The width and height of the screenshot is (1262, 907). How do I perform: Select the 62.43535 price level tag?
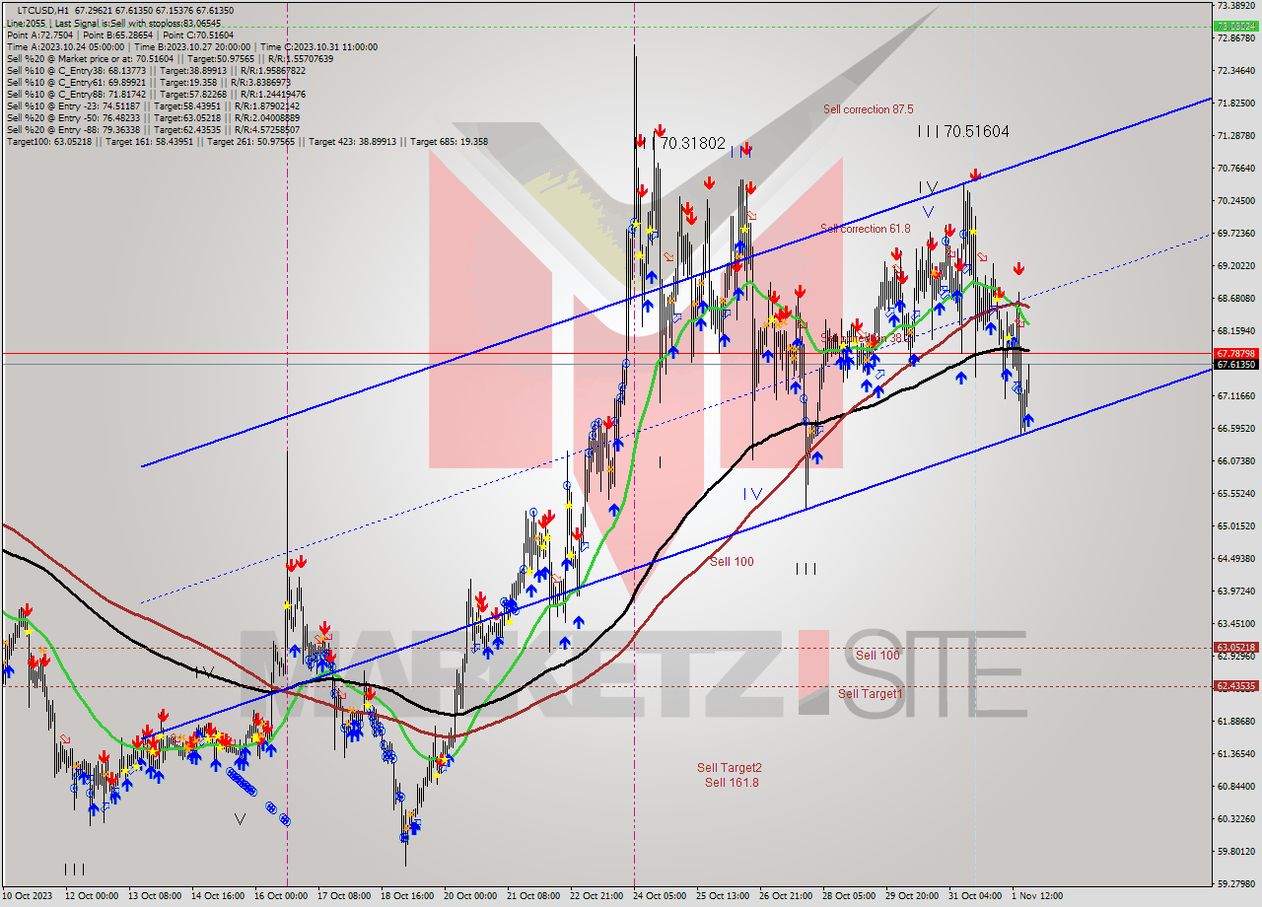[x=1235, y=685]
